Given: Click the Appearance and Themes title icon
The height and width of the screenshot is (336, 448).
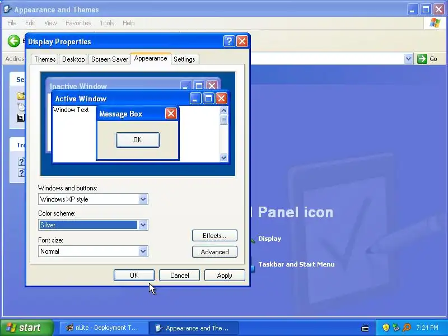Looking at the screenshot, I should click(x=7, y=10).
